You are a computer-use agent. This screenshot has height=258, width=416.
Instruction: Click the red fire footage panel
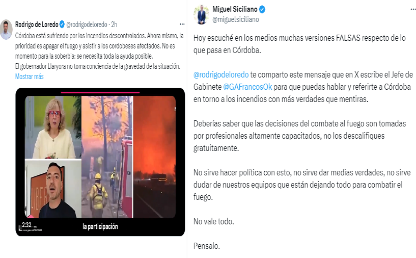coord(154,157)
